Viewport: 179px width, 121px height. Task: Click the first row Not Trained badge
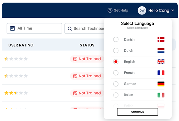[x=87, y=59]
